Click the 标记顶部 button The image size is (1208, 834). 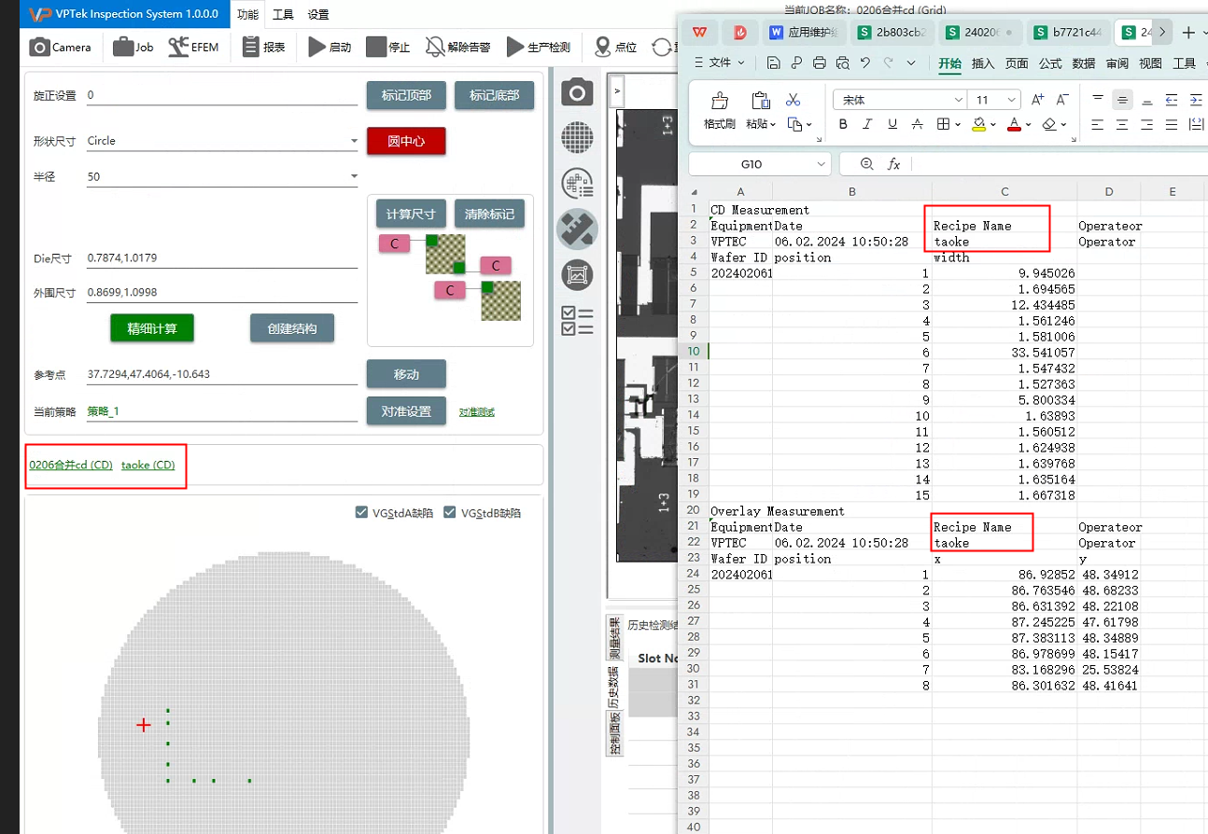[406, 95]
